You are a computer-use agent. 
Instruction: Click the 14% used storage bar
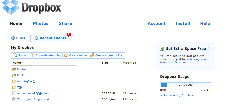pos(186,85)
